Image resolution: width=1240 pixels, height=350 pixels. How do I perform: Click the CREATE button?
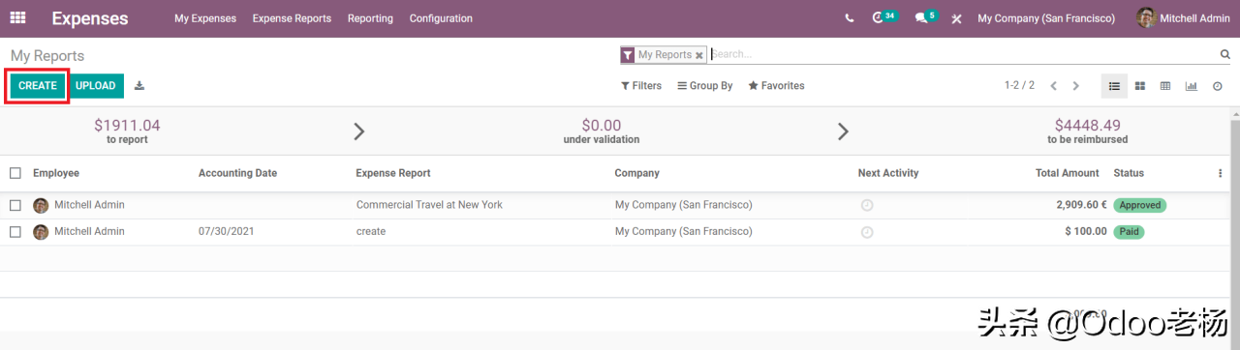pos(38,86)
